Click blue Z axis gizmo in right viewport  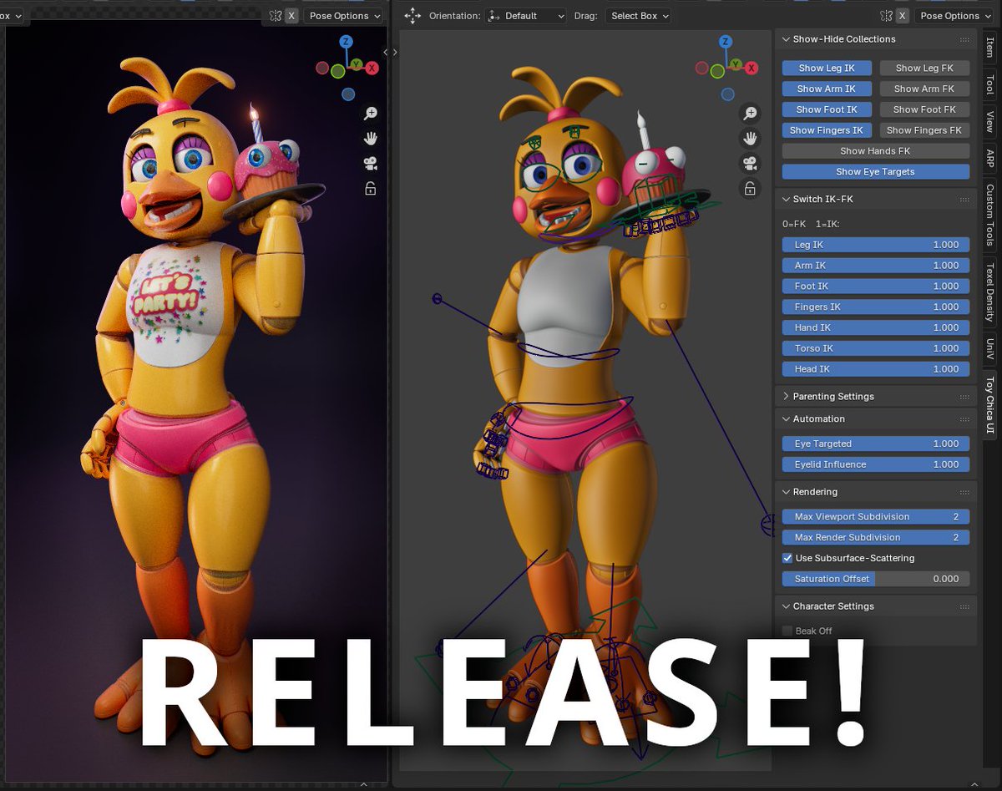(x=726, y=42)
